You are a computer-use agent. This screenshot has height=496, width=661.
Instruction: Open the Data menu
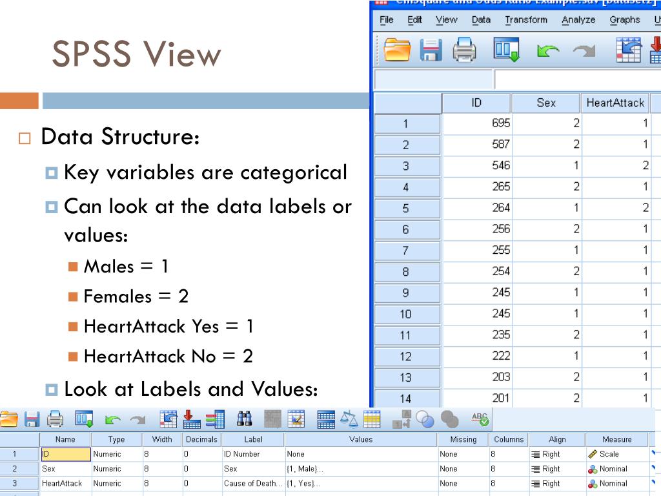pyautogui.click(x=481, y=19)
